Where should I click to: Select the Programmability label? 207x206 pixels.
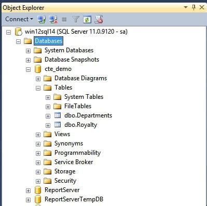pyautogui.click(x=78, y=153)
